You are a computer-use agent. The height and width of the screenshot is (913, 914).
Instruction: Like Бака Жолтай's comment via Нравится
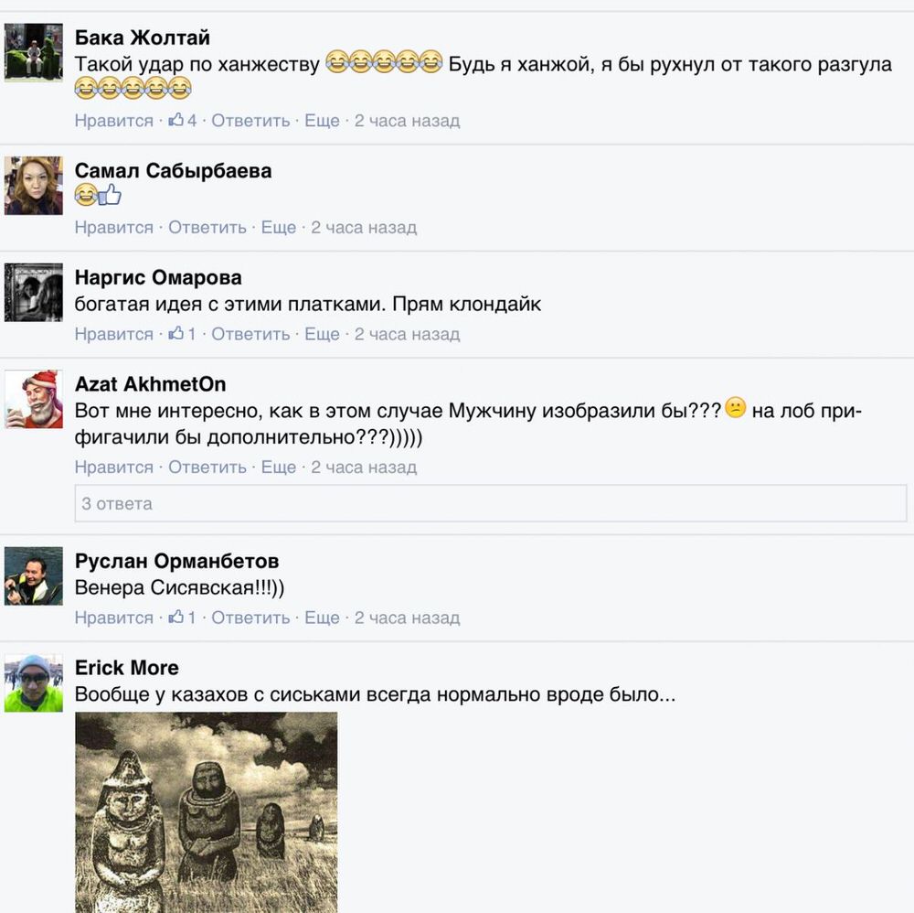(113, 121)
